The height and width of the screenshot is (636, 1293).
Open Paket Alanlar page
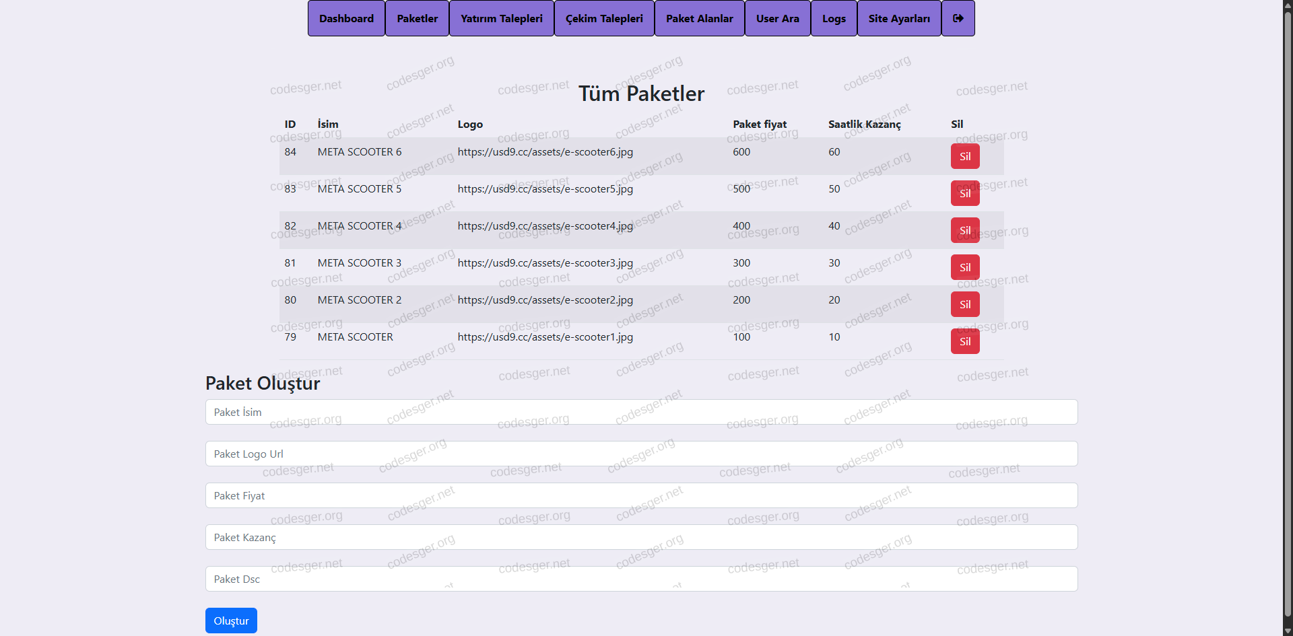click(699, 18)
